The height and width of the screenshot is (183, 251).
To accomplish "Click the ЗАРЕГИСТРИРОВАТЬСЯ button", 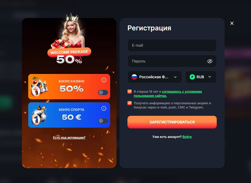I will [x=172, y=122].
